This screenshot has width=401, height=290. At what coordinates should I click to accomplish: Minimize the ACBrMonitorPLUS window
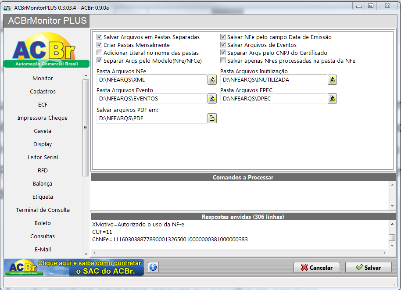click(359, 6)
